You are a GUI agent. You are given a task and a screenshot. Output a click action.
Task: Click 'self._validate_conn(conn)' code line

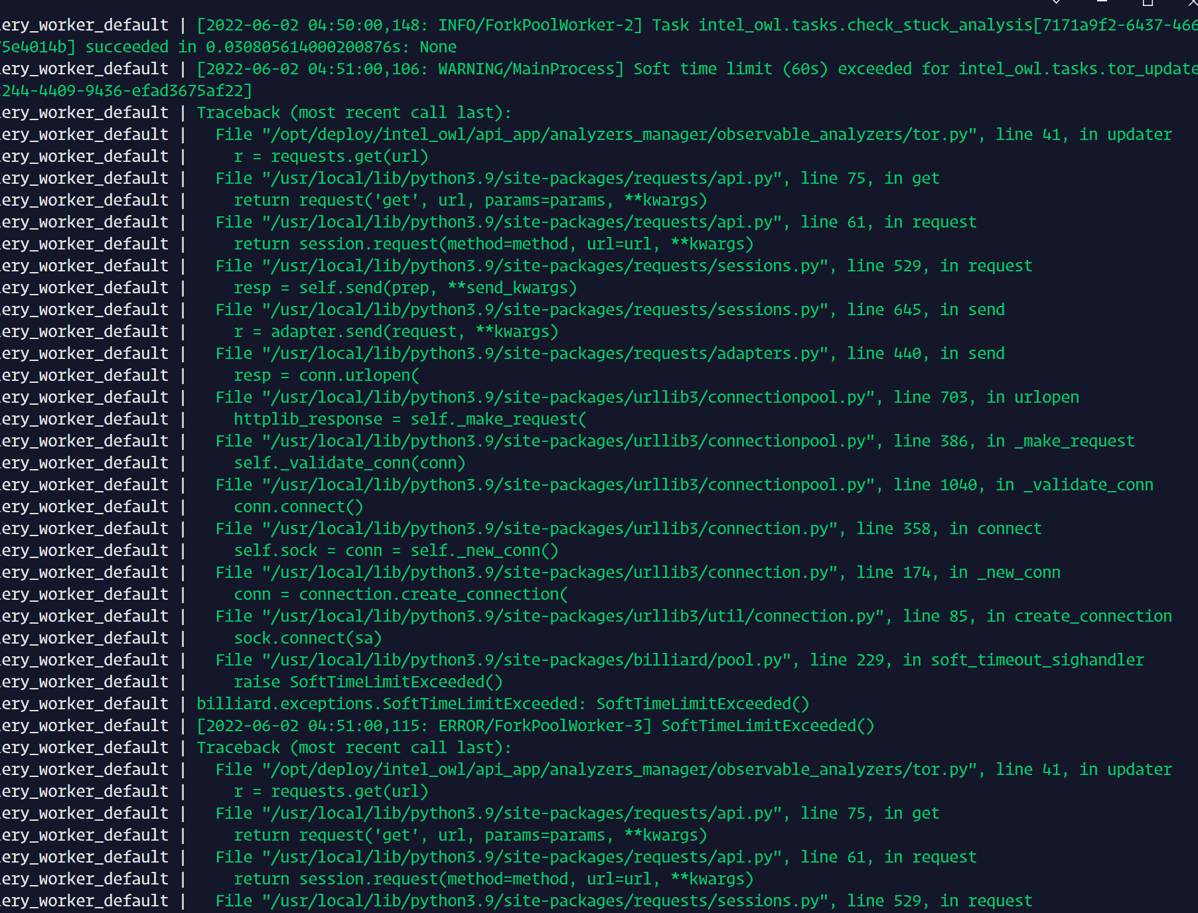(x=349, y=463)
